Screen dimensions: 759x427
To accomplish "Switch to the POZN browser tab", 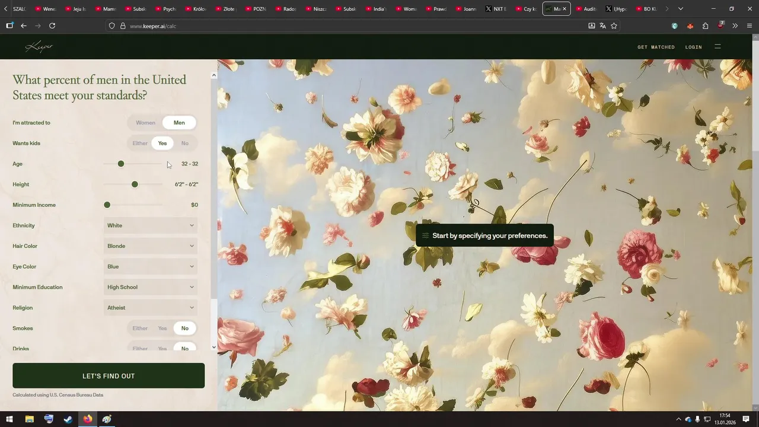I will tap(256, 9).
